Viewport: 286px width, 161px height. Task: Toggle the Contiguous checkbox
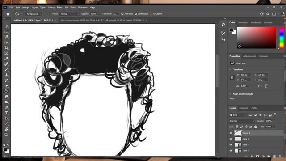pyautogui.click(x=136, y=14)
